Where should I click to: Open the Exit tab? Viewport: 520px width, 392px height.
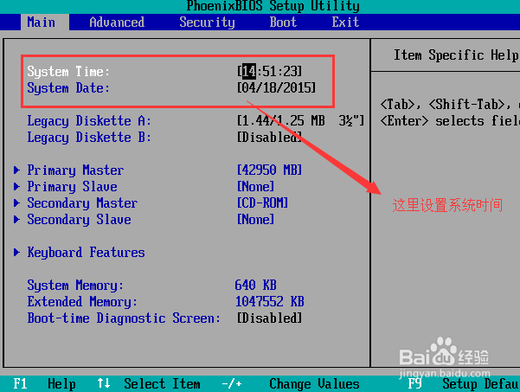click(x=345, y=22)
